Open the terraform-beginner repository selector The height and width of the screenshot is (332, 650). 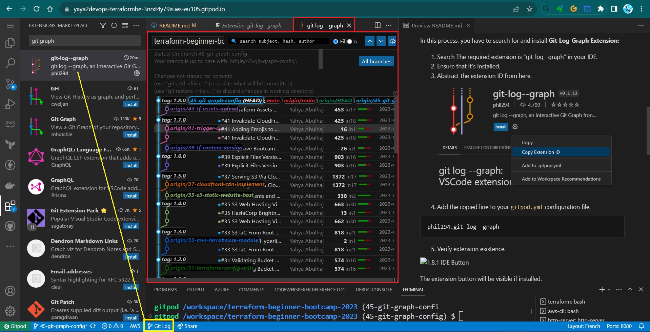pos(189,41)
